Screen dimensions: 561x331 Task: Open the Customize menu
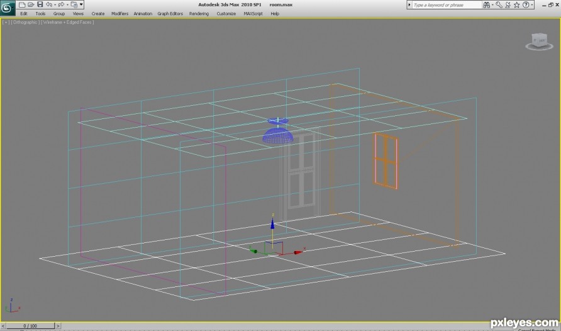tap(226, 14)
